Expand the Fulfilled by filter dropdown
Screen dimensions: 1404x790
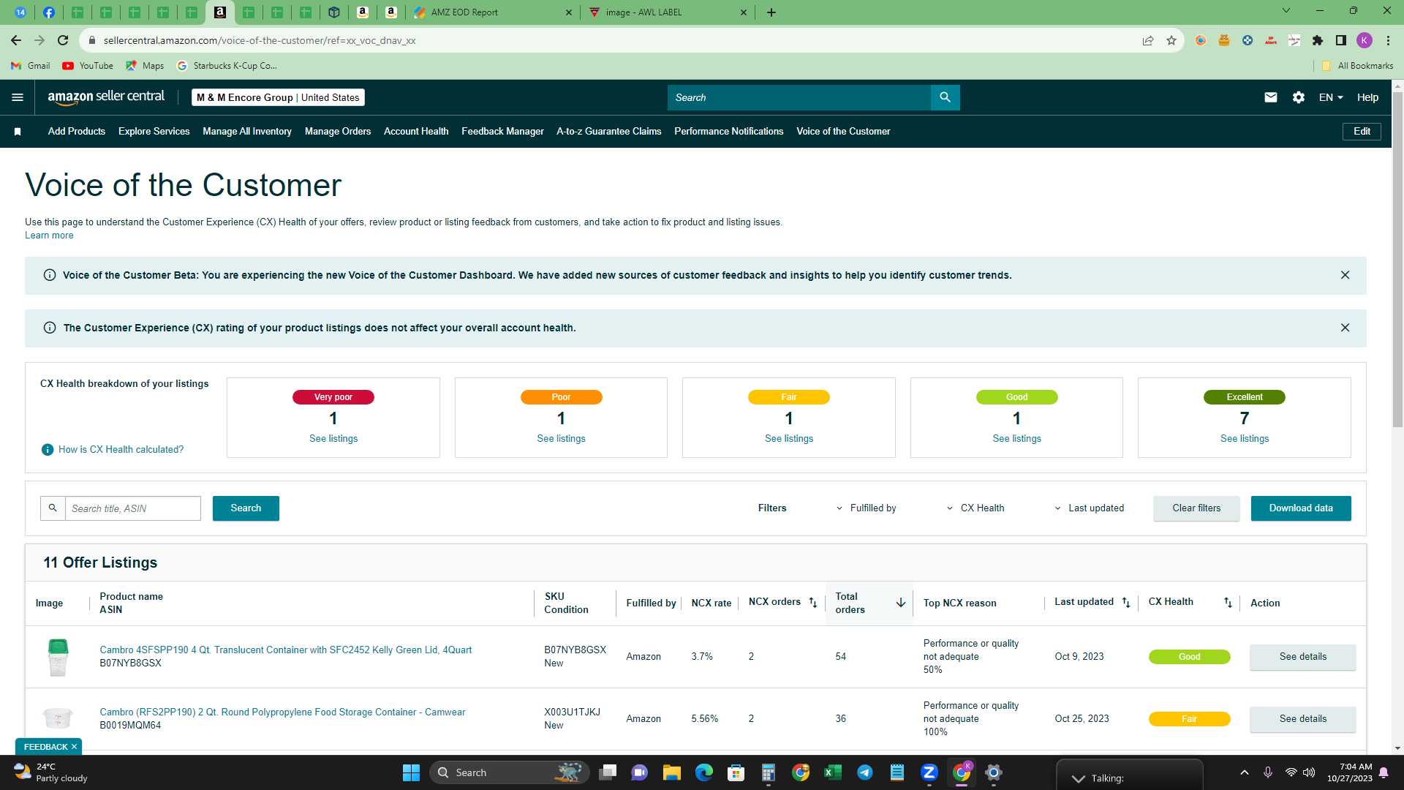(x=866, y=508)
